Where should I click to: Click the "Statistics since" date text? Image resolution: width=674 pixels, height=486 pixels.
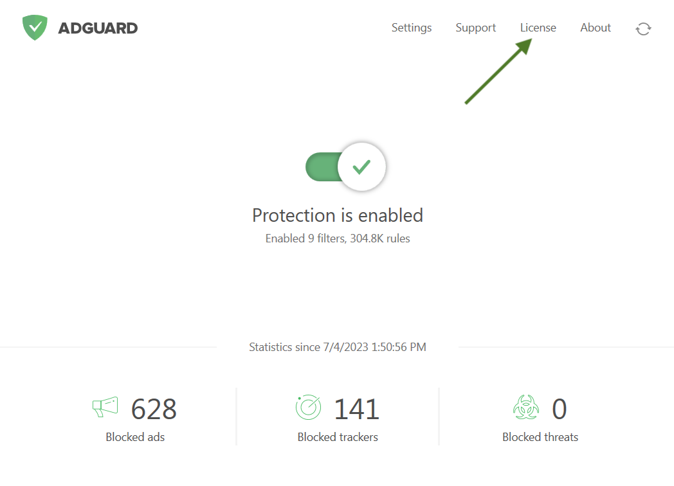tap(338, 347)
